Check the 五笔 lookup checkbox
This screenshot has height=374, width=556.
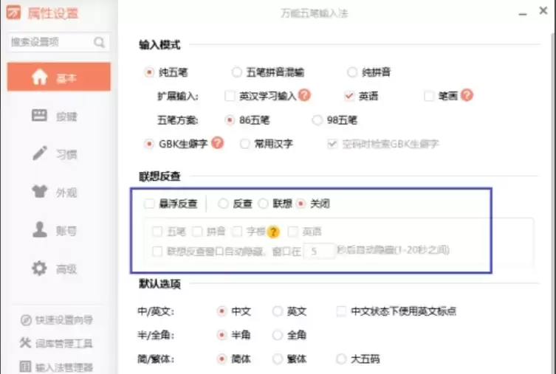point(157,232)
